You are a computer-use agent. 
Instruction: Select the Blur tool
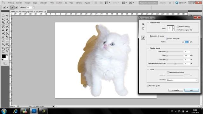coord(3,37)
